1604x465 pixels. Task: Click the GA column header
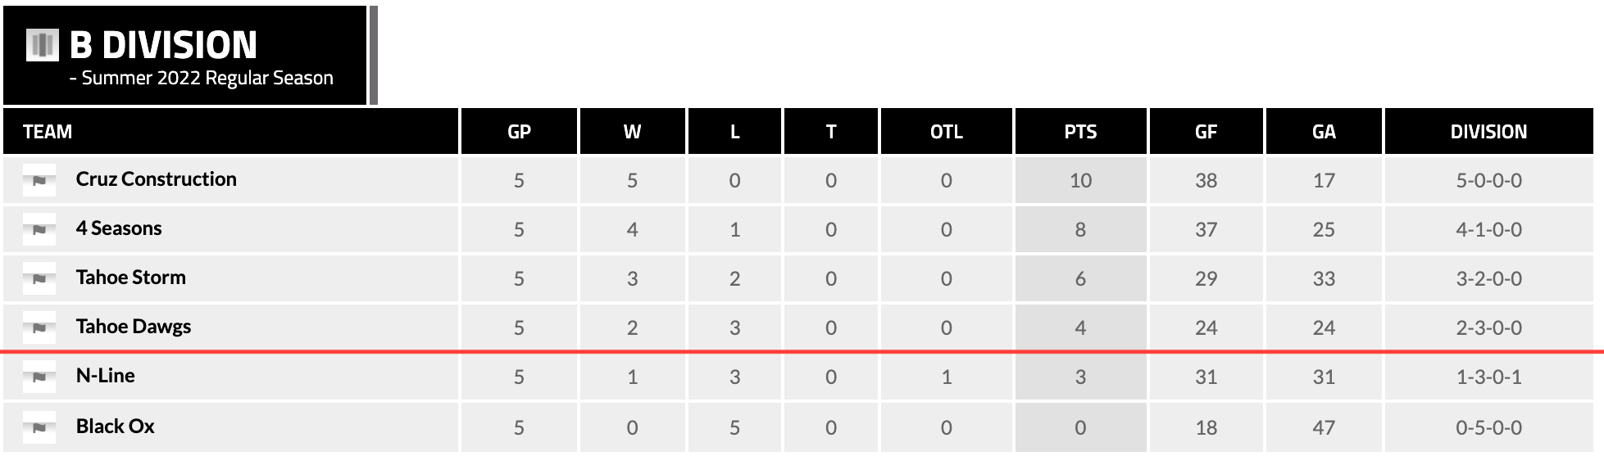(x=1324, y=132)
